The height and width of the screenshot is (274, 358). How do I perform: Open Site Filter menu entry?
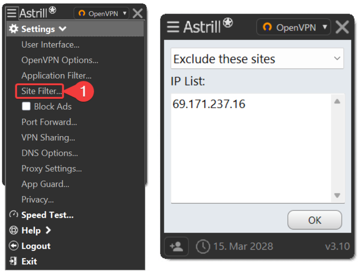tap(41, 91)
